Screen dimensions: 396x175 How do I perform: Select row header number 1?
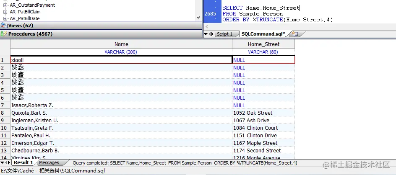(x=5, y=60)
